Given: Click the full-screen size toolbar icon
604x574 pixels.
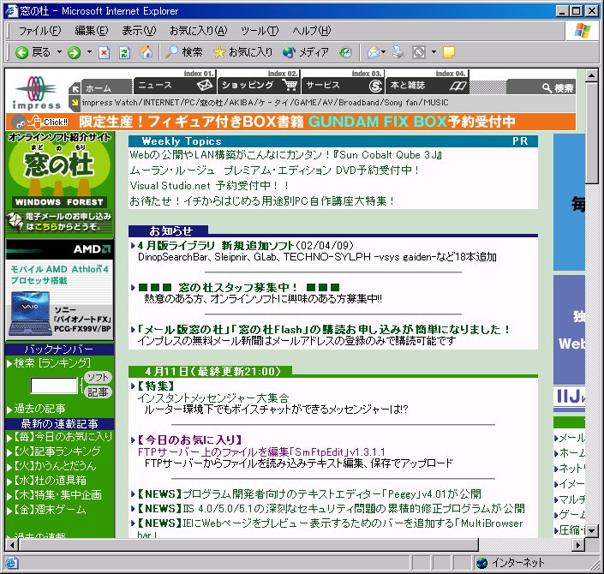Looking at the screenshot, I should [419, 52].
